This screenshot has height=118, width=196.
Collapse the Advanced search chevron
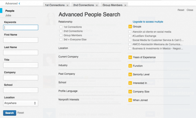19,4
